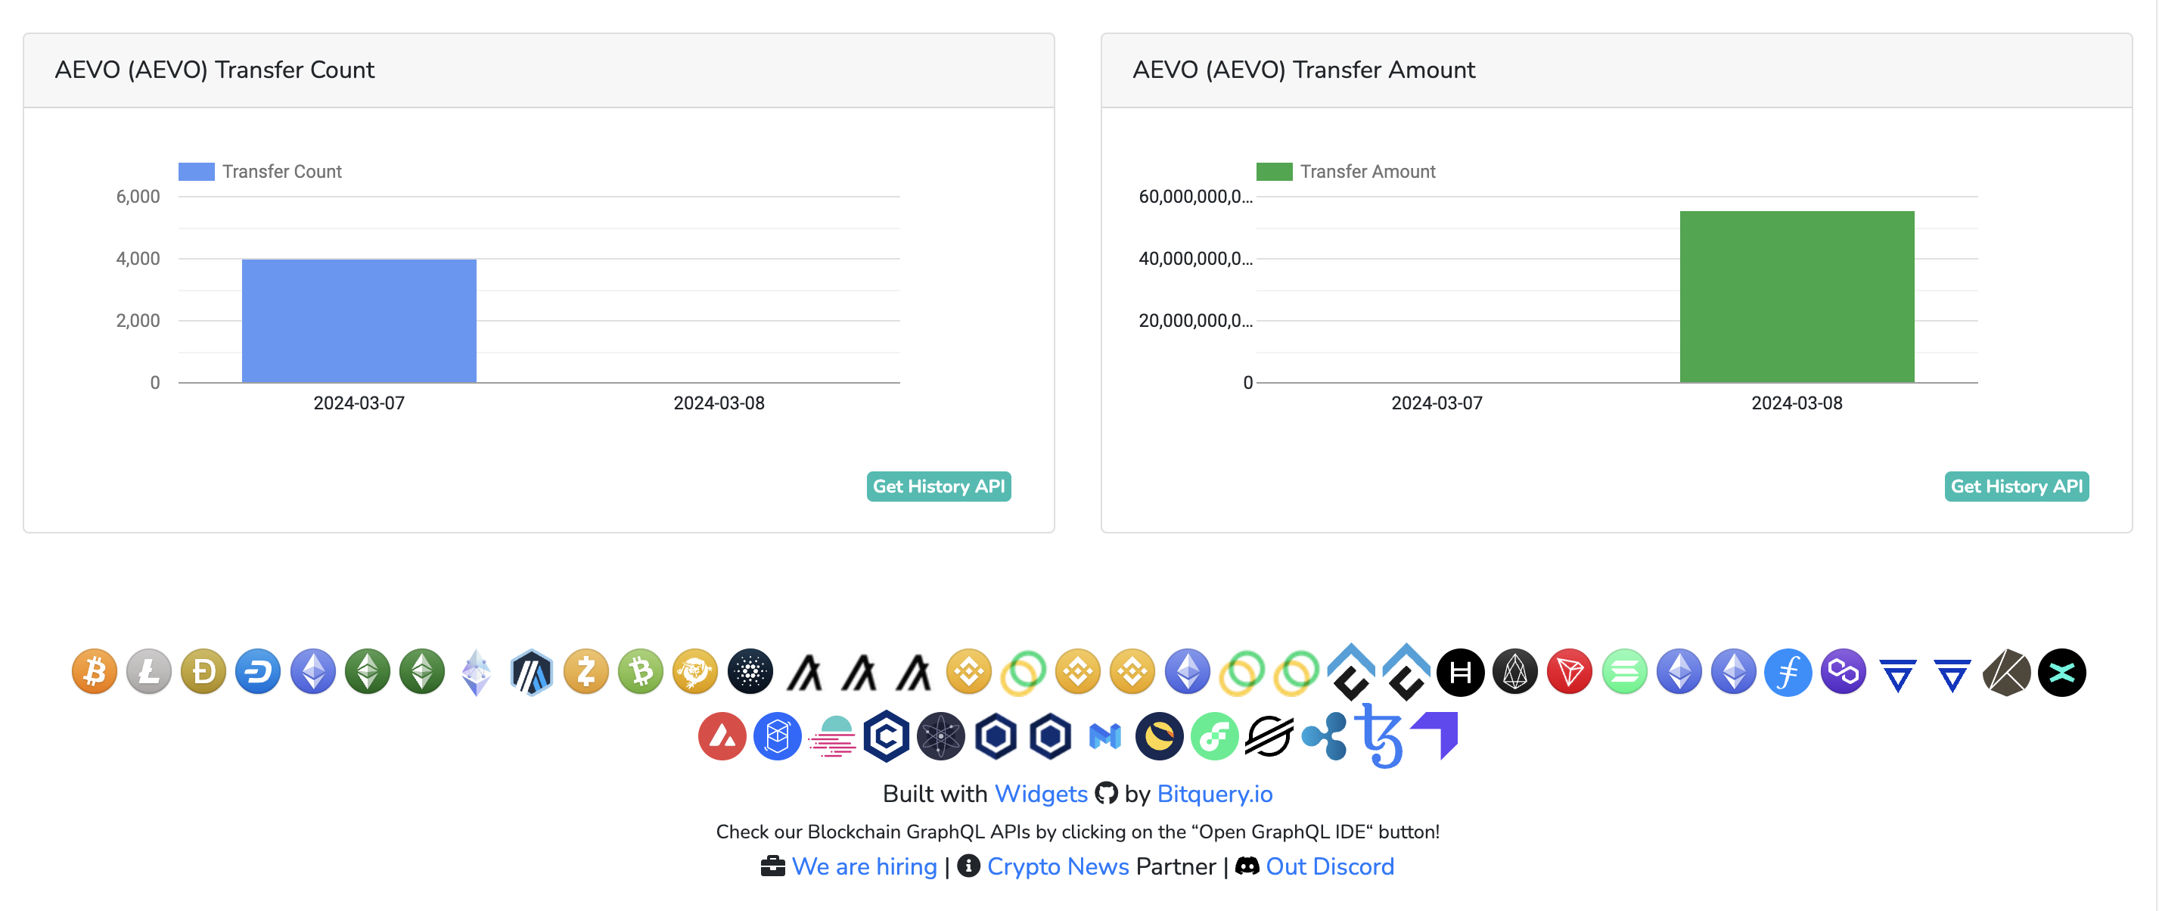Open the Solana network icon
The width and height of the screenshot is (2159, 911).
pos(1624,672)
